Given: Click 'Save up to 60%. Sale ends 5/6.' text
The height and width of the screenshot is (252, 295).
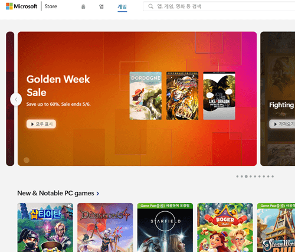Looking at the screenshot, I should point(58,104).
